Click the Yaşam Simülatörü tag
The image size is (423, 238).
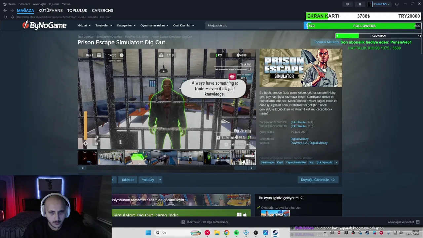coord(296,162)
